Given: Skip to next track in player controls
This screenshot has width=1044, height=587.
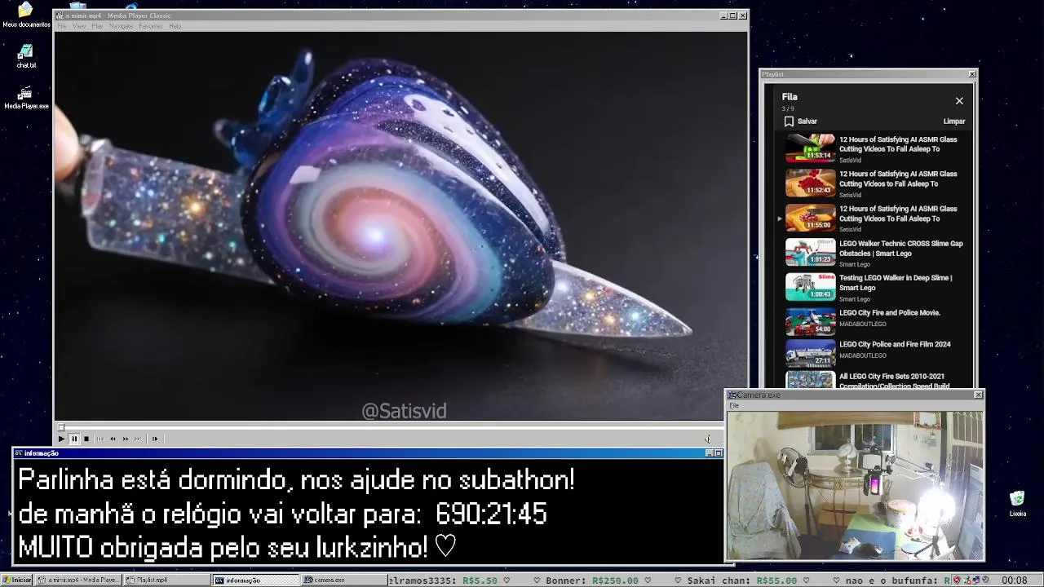Looking at the screenshot, I should (138, 439).
